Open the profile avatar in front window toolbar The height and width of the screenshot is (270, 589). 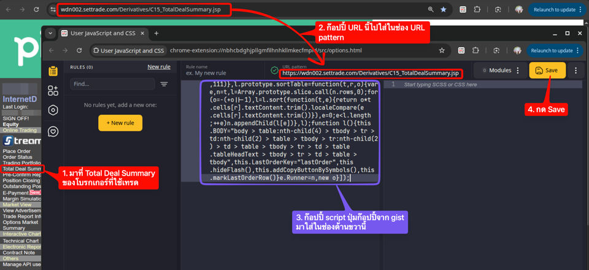[518, 50]
